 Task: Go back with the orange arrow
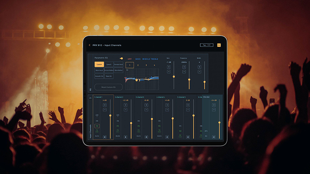pos(90,45)
